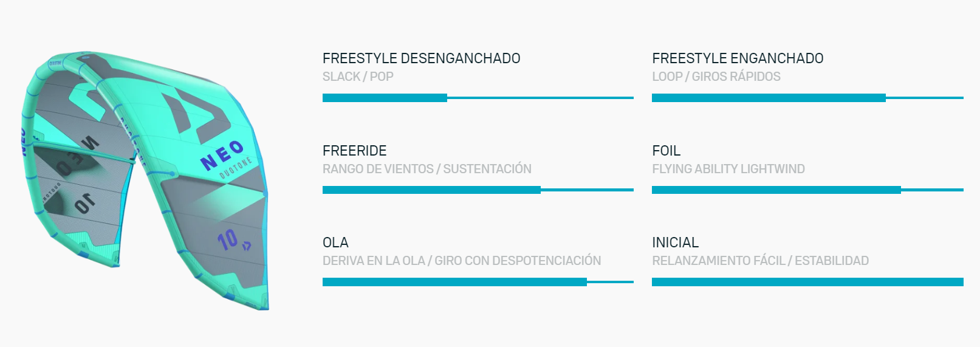Click the Ola rating bar
The image size is (980, 347).
(x=478, y=282)
